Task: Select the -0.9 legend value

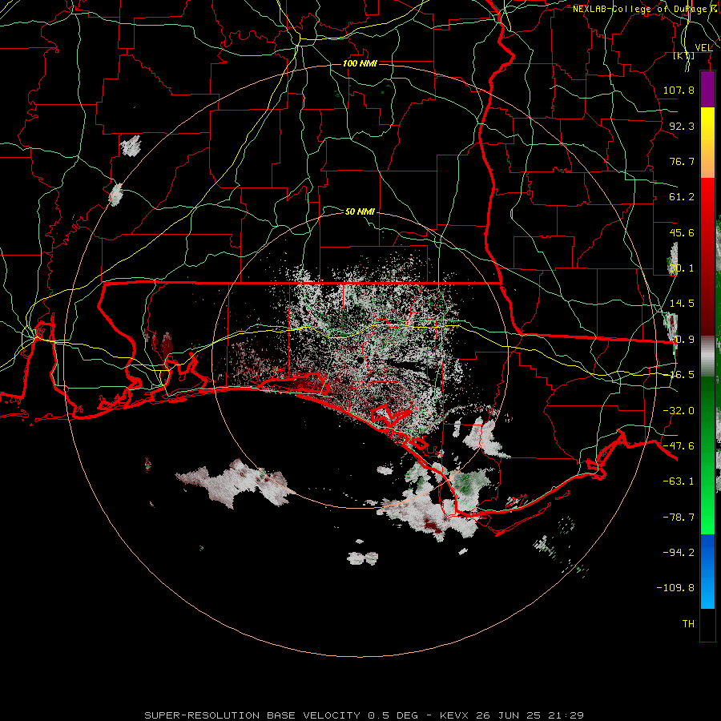Action: (682, 340)
